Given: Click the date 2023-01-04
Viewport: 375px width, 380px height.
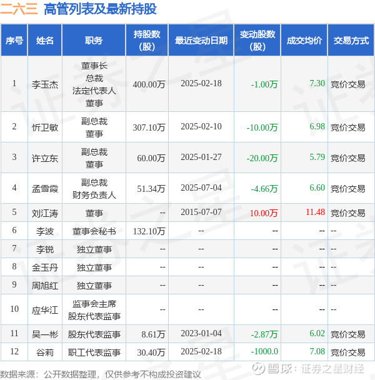Looking at the screenshot, I should pyautogui.click(x=201, y=334).
